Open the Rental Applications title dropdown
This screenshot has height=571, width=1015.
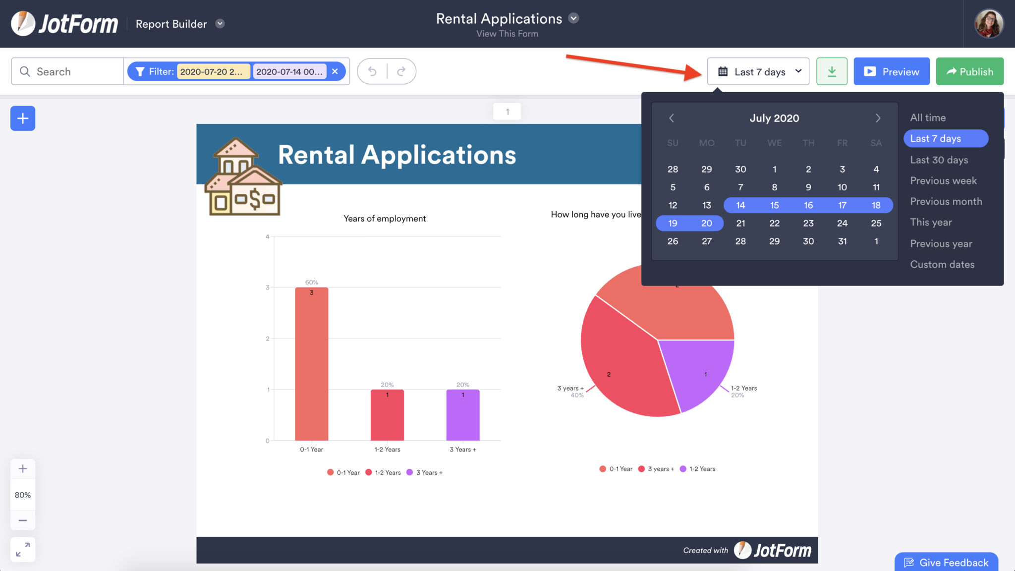573,18
